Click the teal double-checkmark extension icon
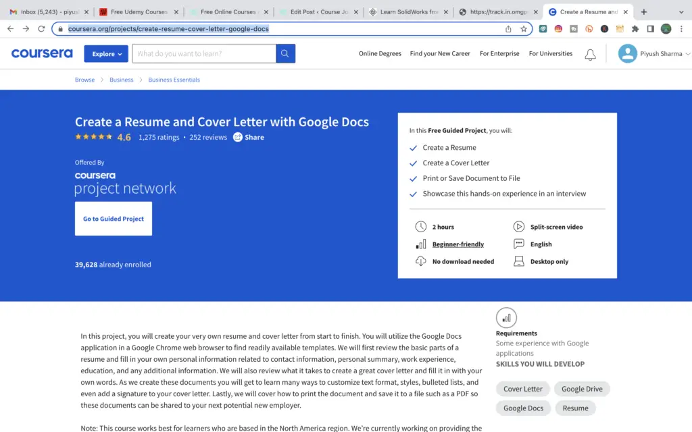This screenshot has height=432, width=692. click(x=543, y=28)
